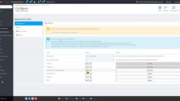This screenshot has height=101, width=180.
Task: Open the Contact link in footer
Action: click(62, 98)
